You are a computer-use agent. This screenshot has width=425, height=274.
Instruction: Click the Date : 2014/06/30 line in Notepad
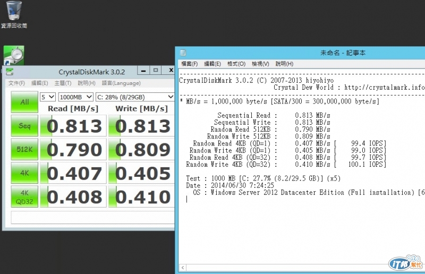point(230,186)
